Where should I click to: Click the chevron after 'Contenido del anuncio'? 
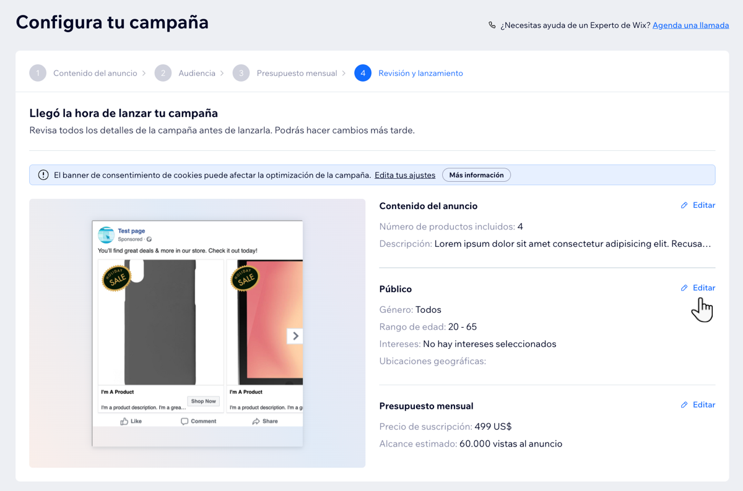tap(144, 73)
